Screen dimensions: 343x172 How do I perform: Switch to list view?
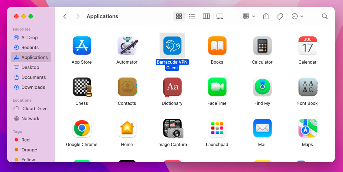click(192, 16)
